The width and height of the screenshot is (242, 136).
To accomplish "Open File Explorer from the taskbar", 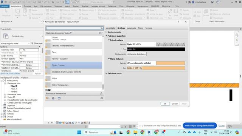I will [135, 132].
